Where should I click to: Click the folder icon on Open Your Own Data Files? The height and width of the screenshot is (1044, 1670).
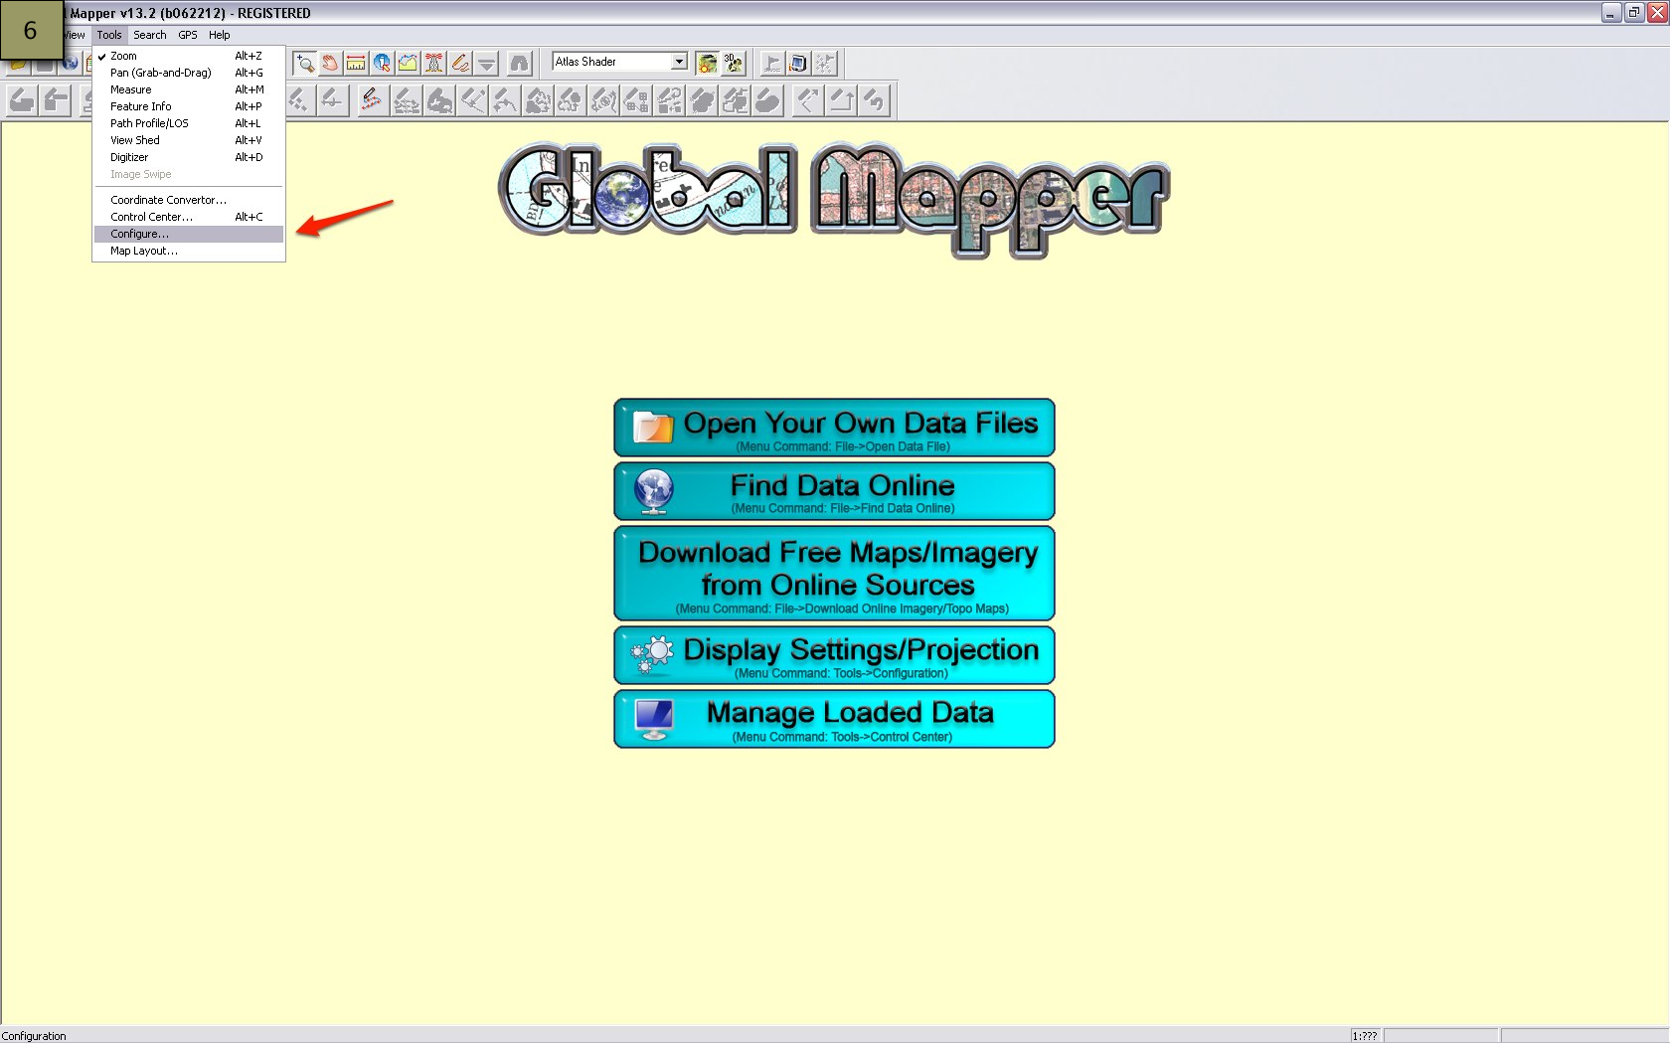click(653, 427)
